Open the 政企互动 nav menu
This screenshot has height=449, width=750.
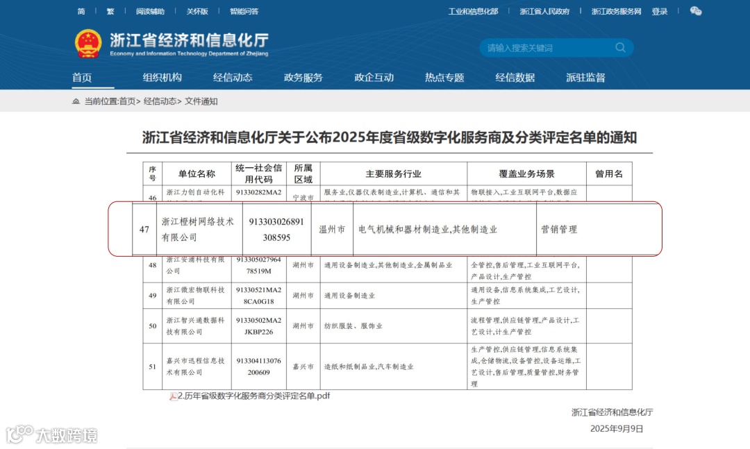point(374,78)
